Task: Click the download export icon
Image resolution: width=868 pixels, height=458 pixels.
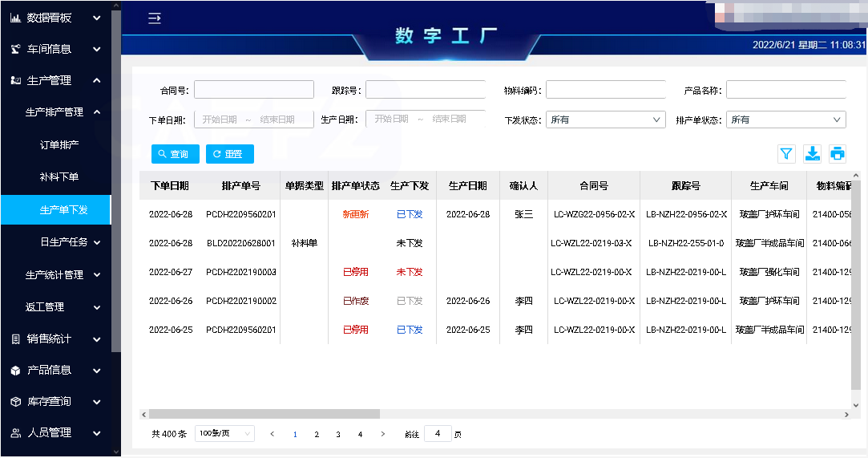Action: pyautogui.click(x=812, y=154)
